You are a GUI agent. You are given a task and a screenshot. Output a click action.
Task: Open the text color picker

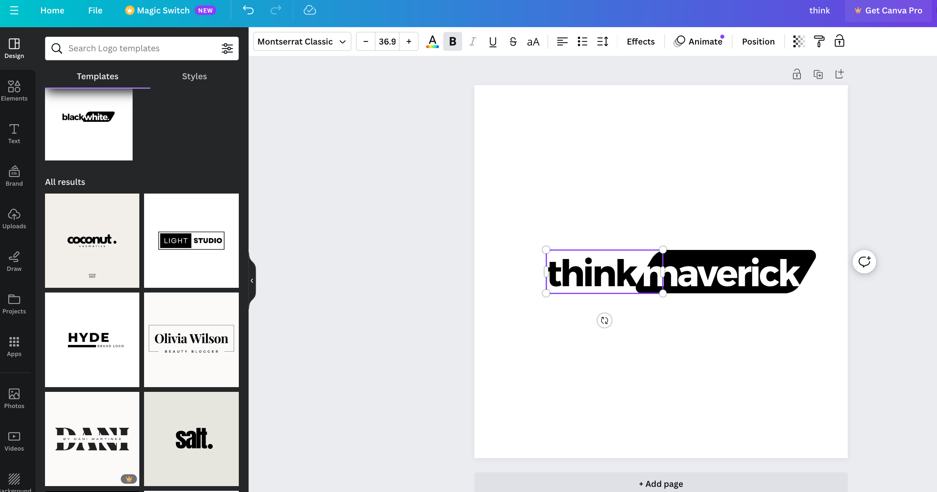(x=432, y=41)
